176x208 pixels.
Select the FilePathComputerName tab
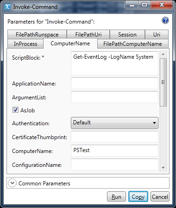tap(132, 44)
